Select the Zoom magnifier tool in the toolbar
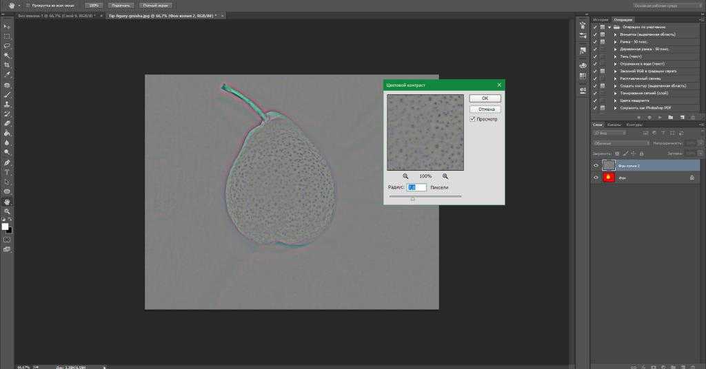The image size is (706, 369). pos(7,211)
